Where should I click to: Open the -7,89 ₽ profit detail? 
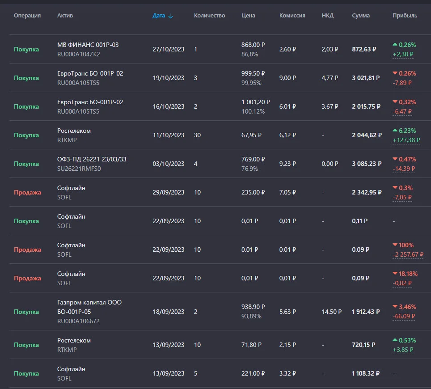pyautogui.click(x=402, y=83)
